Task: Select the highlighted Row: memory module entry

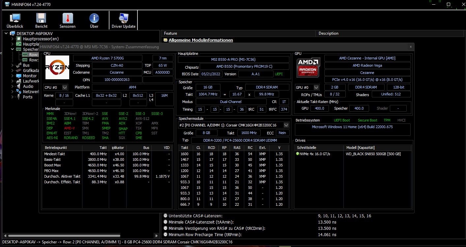Action: point(30,55)
